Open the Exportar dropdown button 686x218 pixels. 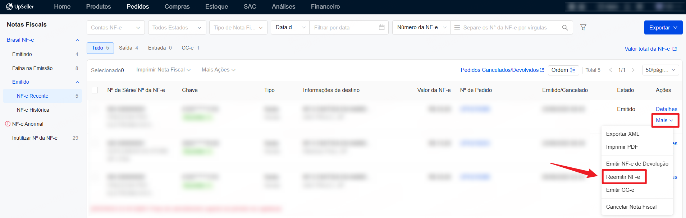pos(663,28)
